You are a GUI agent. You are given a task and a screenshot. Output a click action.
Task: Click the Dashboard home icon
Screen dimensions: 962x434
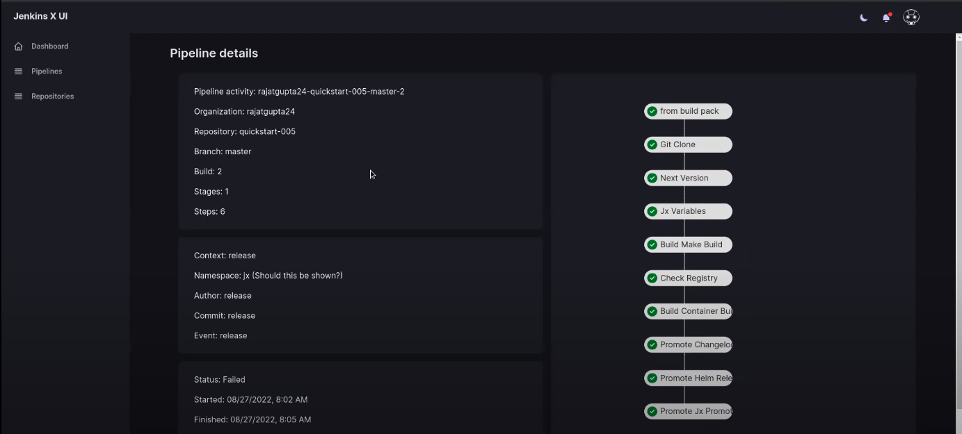(x=19, y=47)
